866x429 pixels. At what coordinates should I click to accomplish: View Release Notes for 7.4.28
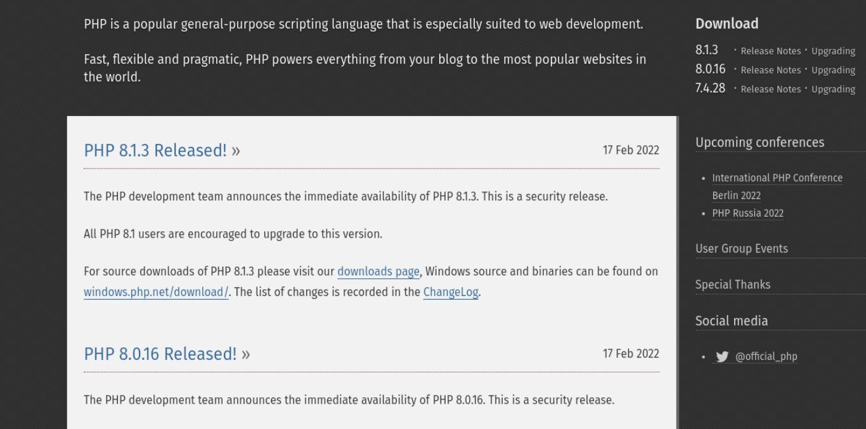771,89
